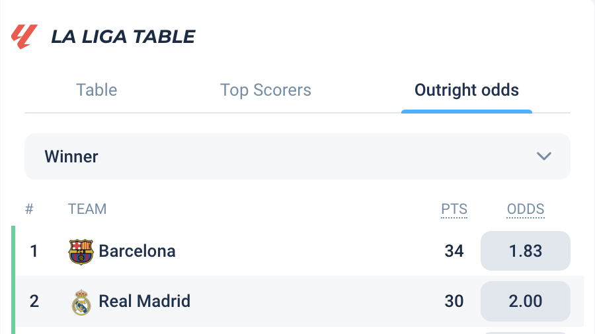Select Barcelona odds 1.83 button
Image resolution: width=595 pixels, height=334 pixels.
[x=525, y=251]
